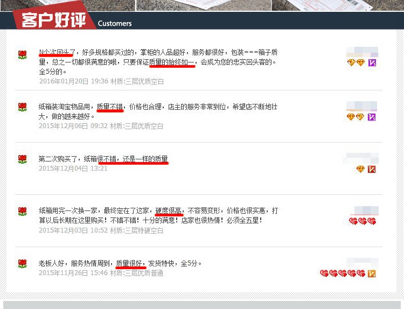Click the gold diamond icons on the first review
This screenshot has height=309, width=404.
point(356,62)
